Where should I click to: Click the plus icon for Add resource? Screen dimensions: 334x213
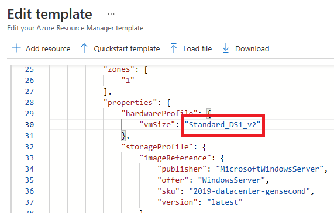tap(16, 48)
